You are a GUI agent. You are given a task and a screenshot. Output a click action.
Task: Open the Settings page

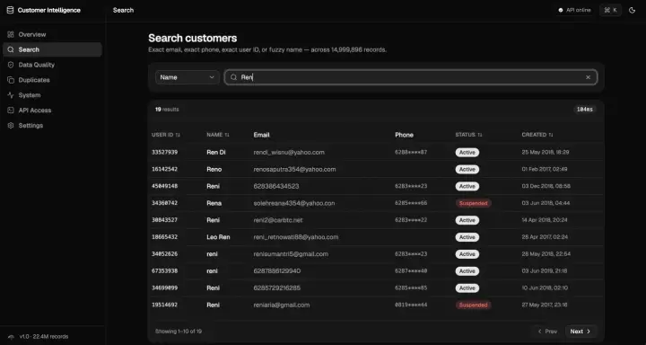52,126
